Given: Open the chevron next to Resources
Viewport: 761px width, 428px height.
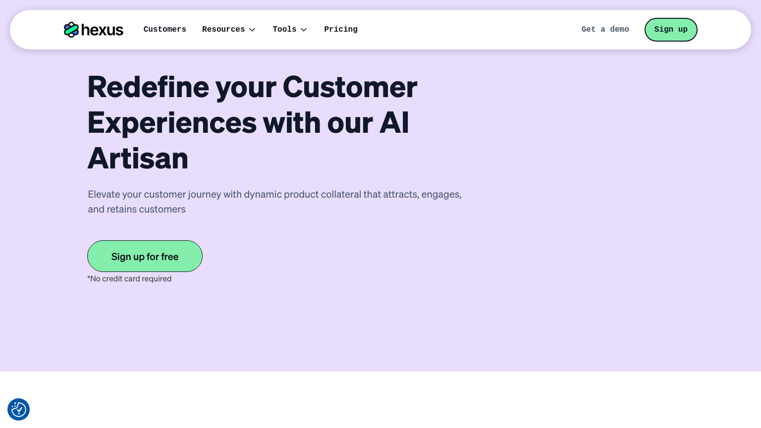Looking at the screenshot, I should (252, 30).
